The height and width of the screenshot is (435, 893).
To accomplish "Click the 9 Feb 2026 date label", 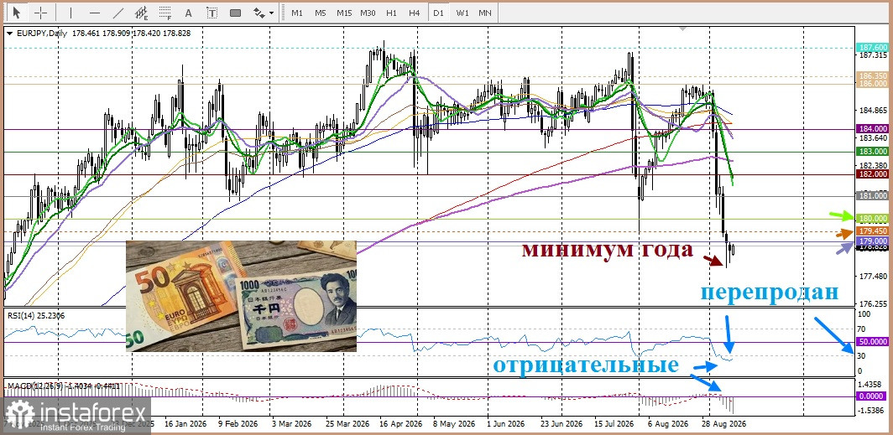I will [238, 424].
